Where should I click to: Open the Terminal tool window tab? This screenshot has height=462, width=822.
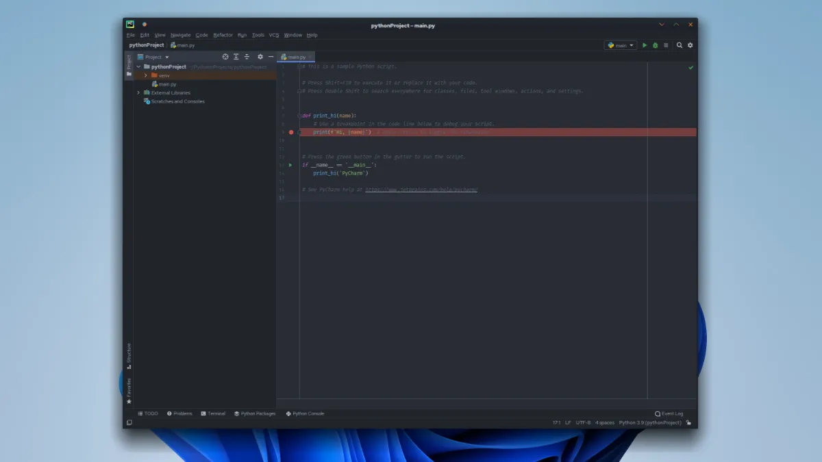213,413
